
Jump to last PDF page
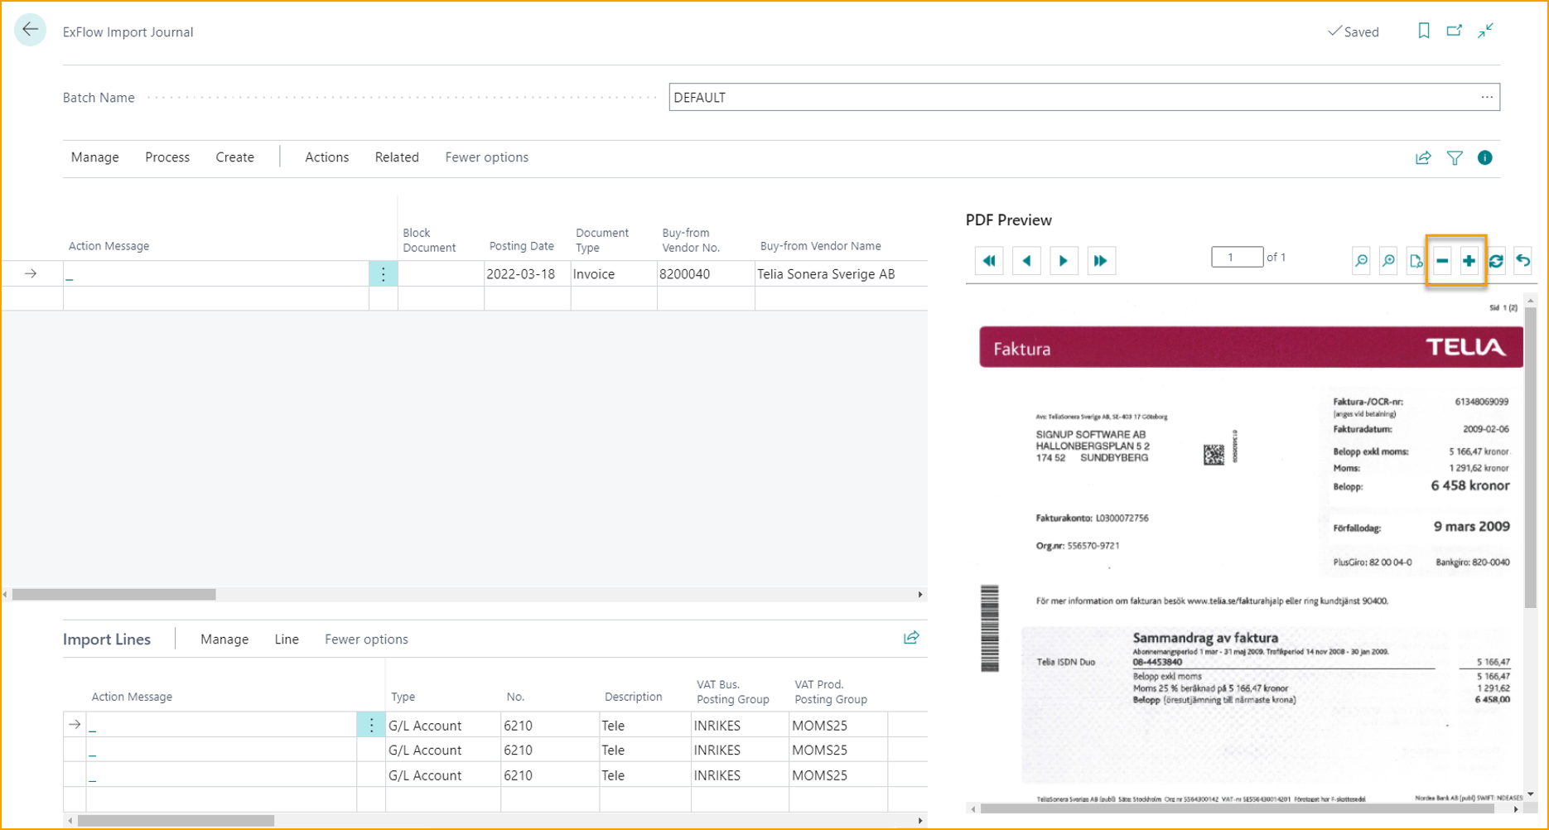[1100, 261]
